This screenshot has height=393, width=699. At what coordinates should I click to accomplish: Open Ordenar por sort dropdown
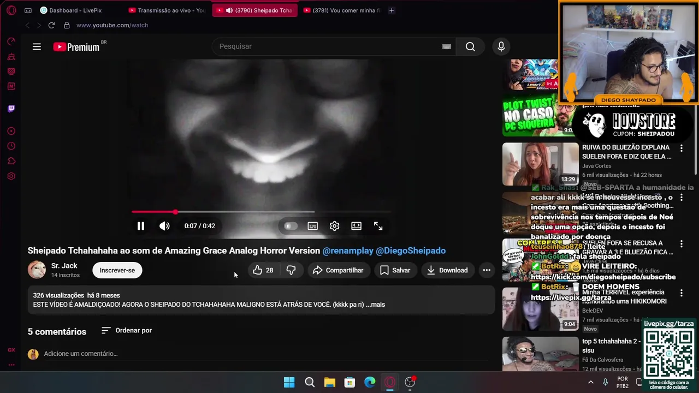click(127, 330)
